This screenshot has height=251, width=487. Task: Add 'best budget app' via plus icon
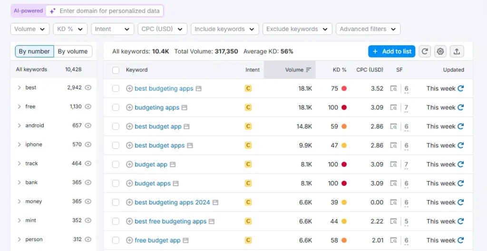click(x=129, y=126)
